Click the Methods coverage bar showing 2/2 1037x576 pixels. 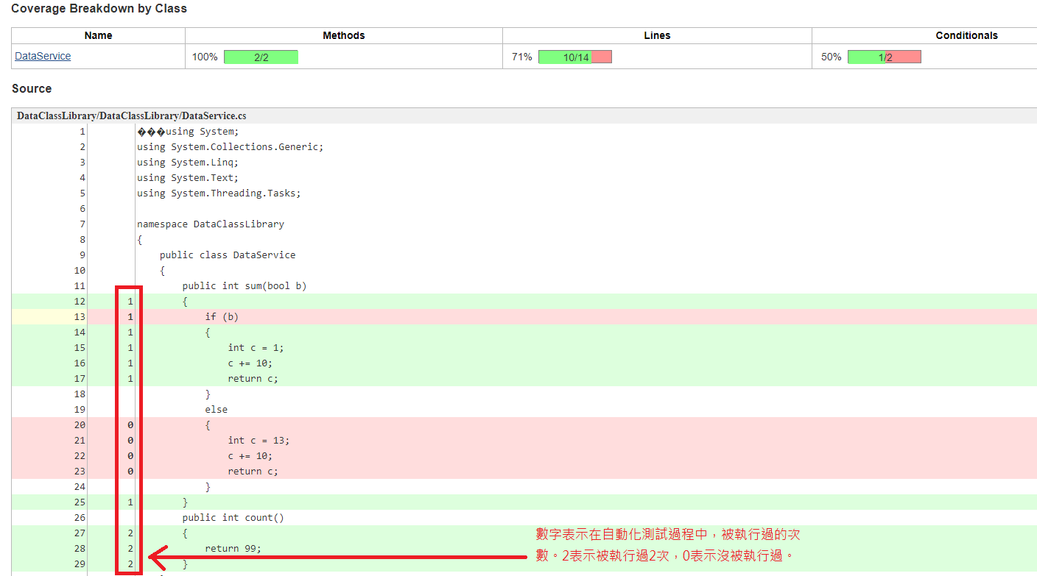point(261,57)
